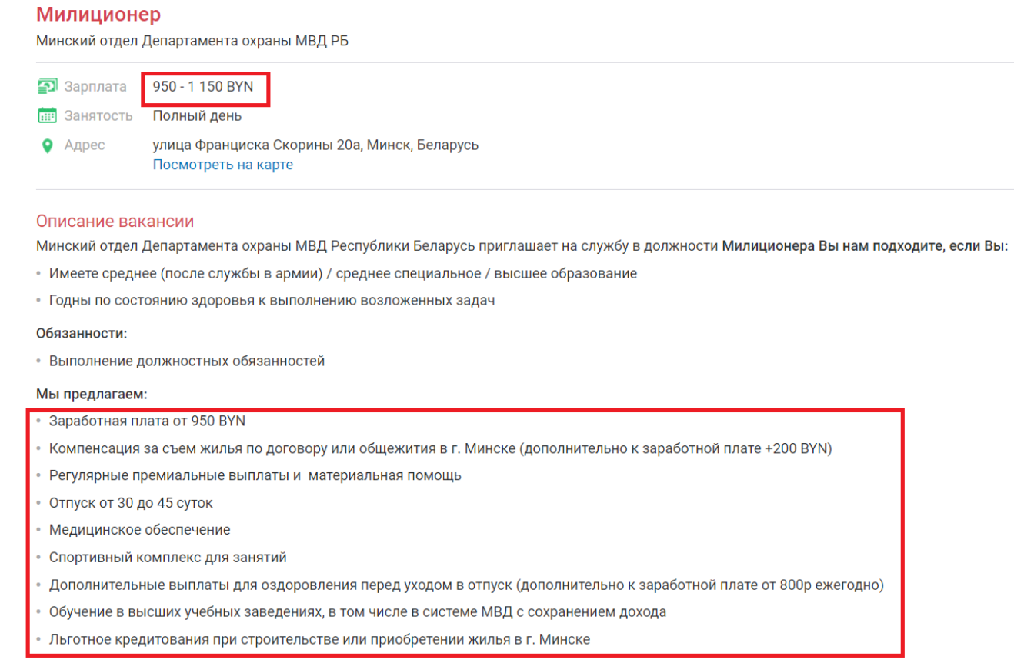The width and height of the screenshot is (1014, 663).
Task: Click the Заработная плата от 950 BYN item
Action: click(147, 421)
